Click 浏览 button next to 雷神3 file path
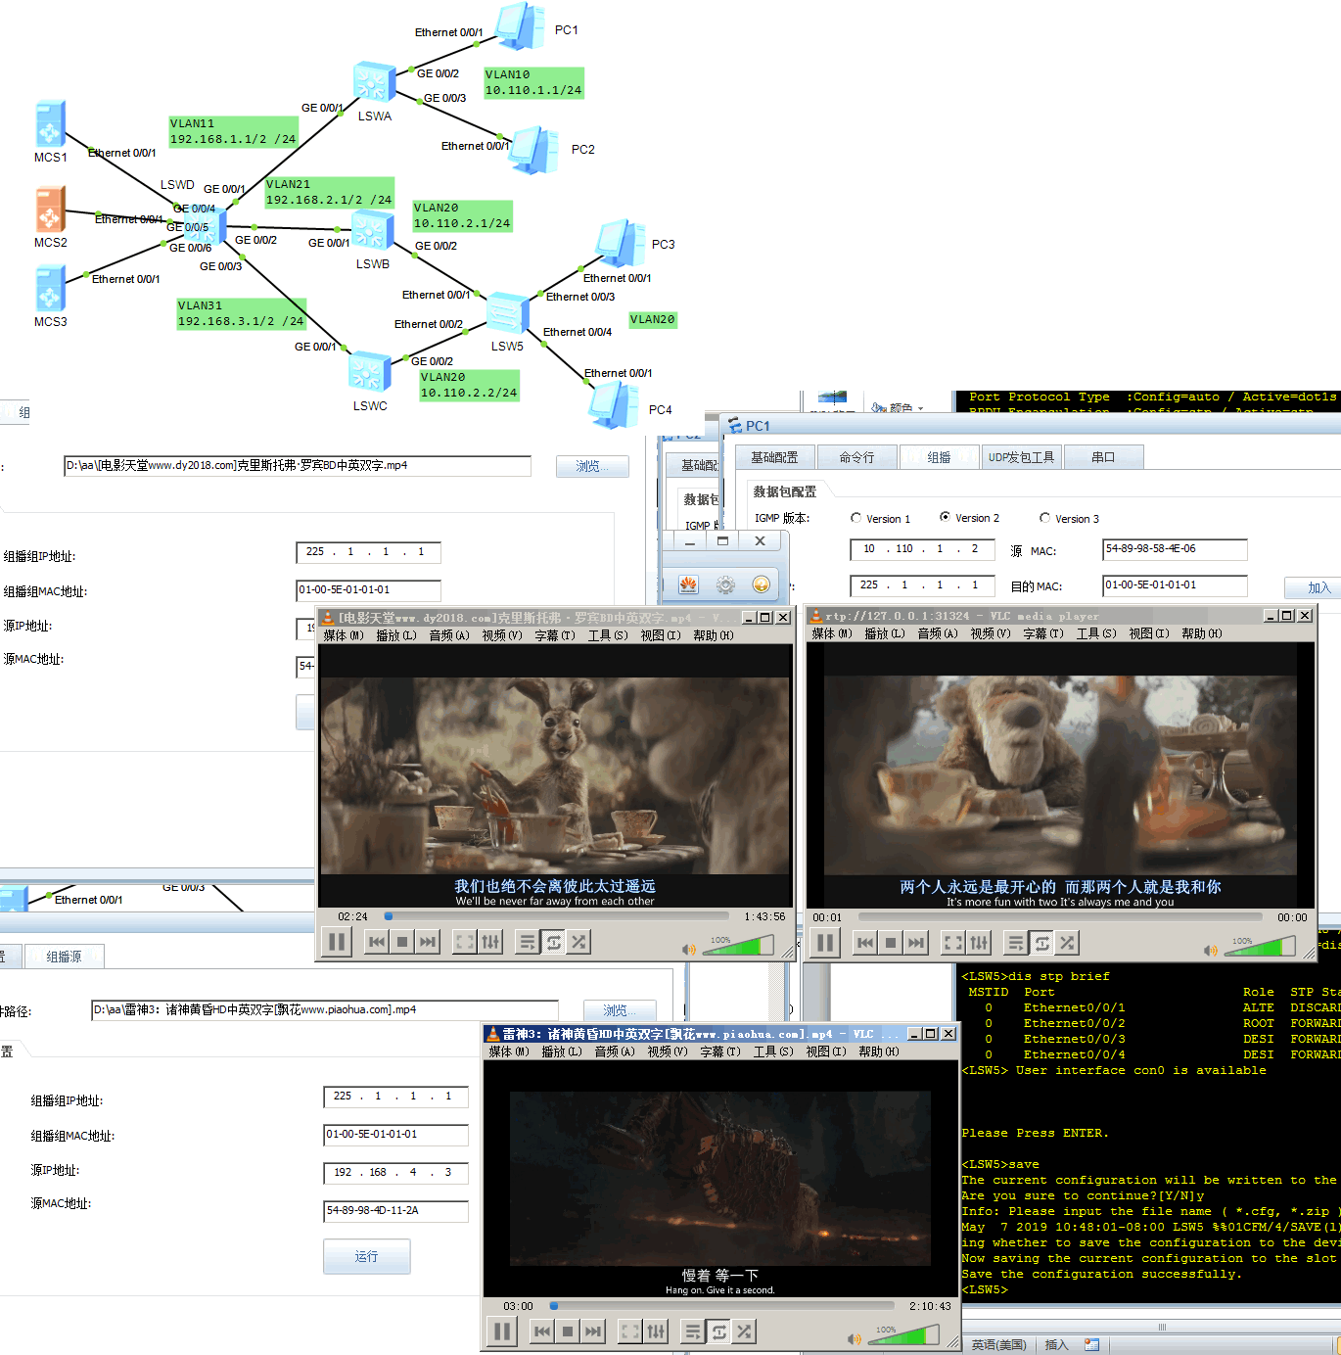Screen dimensions: 1341x1355 620,1010
